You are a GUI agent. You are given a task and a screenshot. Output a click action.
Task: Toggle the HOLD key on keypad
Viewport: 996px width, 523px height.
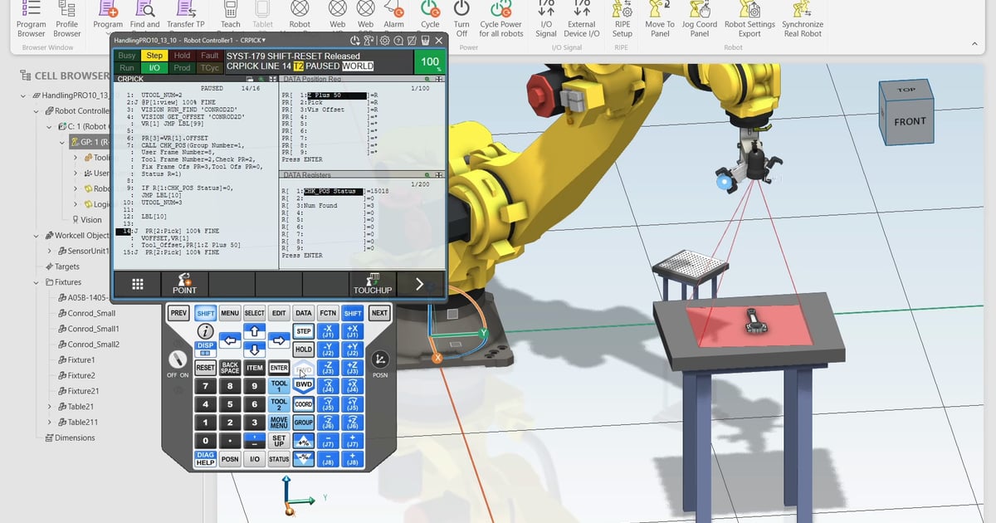tap(304, 349)
